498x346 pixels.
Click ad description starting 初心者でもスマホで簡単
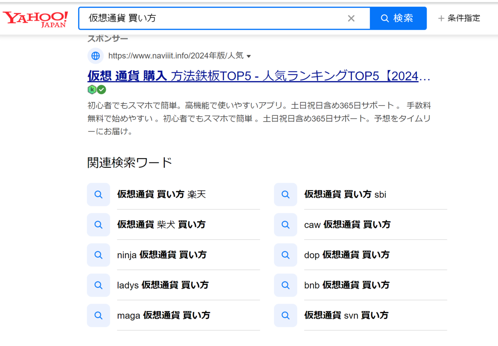pos(259,119)
